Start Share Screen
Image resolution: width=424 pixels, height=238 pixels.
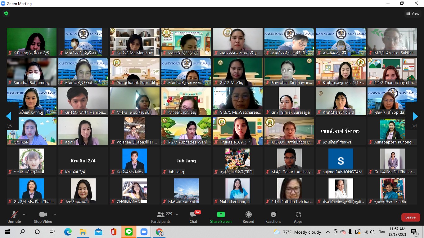coord(221,217)
